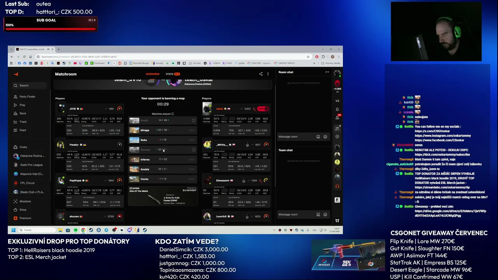498x280 pixels.
Task: Open Mapcore Hub in sidebar
Action: point(28,174)
